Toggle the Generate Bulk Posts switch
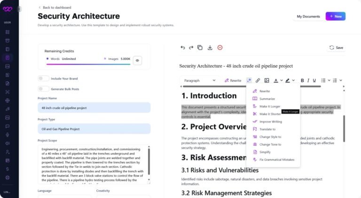The image size is (361, 198). 43,89
